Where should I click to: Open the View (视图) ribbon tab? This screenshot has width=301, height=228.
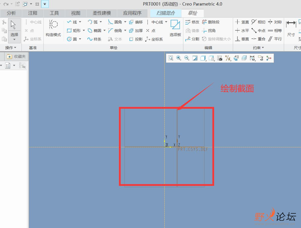(x=76, y=13)
